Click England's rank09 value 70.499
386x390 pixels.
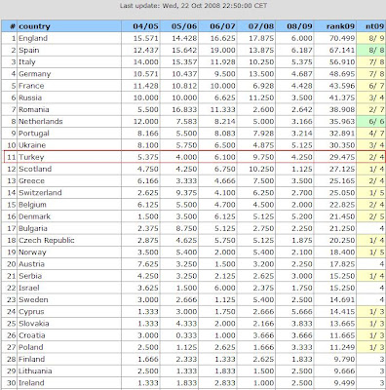(x=342, y=38)
